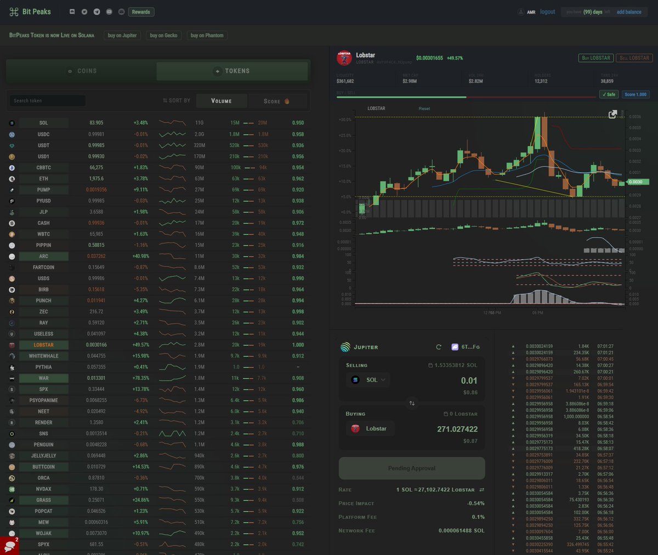
Task: Sort tokens by Score
Action: point(276,101)
